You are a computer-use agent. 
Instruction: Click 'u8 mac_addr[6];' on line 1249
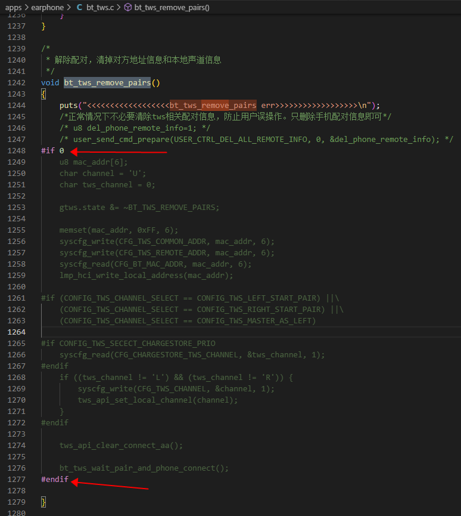94,162
